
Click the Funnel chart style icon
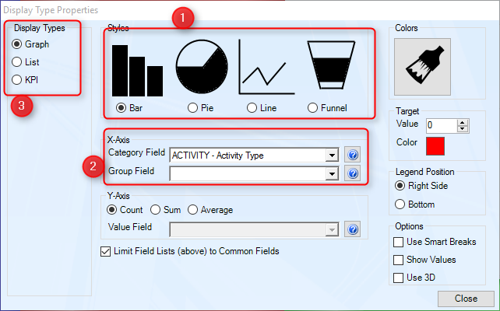point(331,65)
